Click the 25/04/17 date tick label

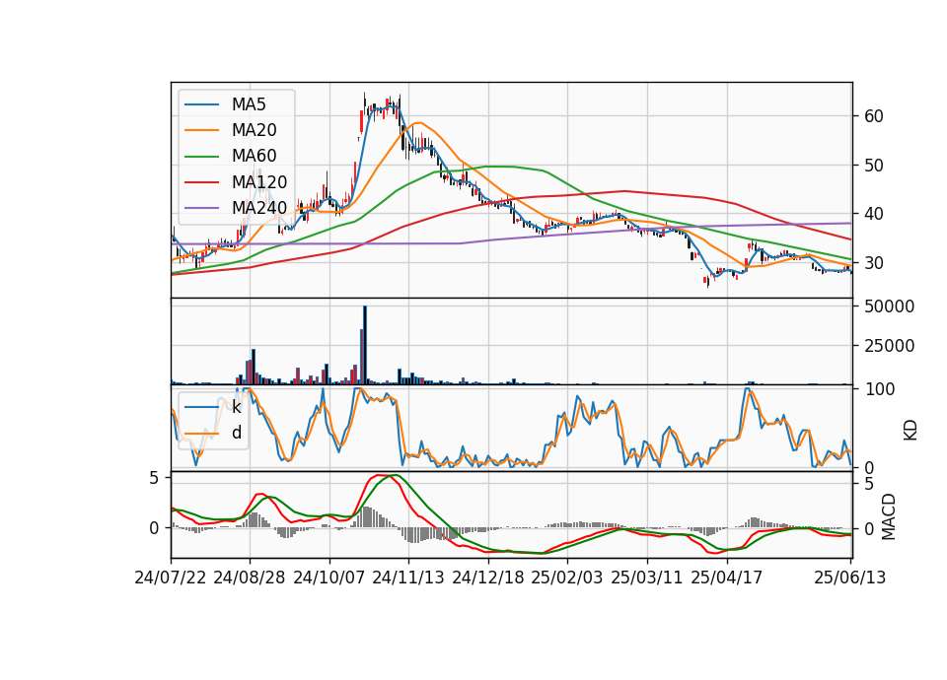click(727, 578)
